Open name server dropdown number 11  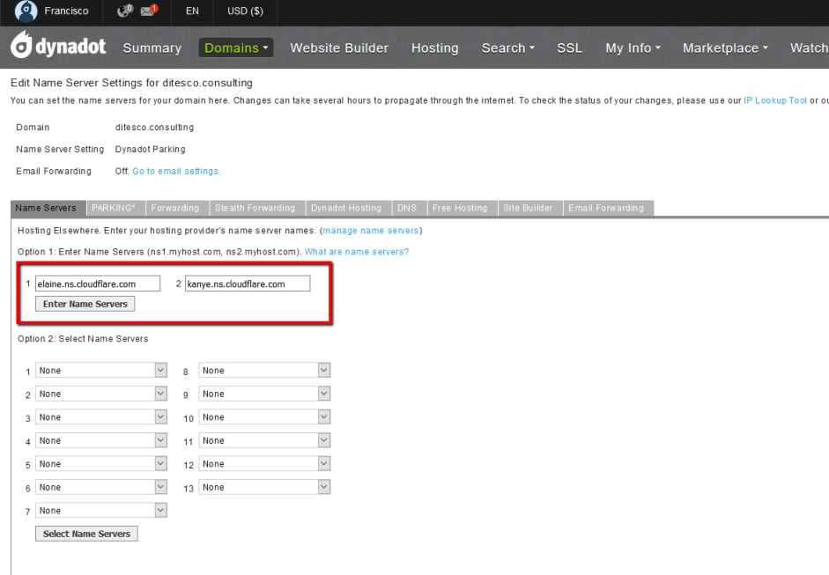pos(264,440)
